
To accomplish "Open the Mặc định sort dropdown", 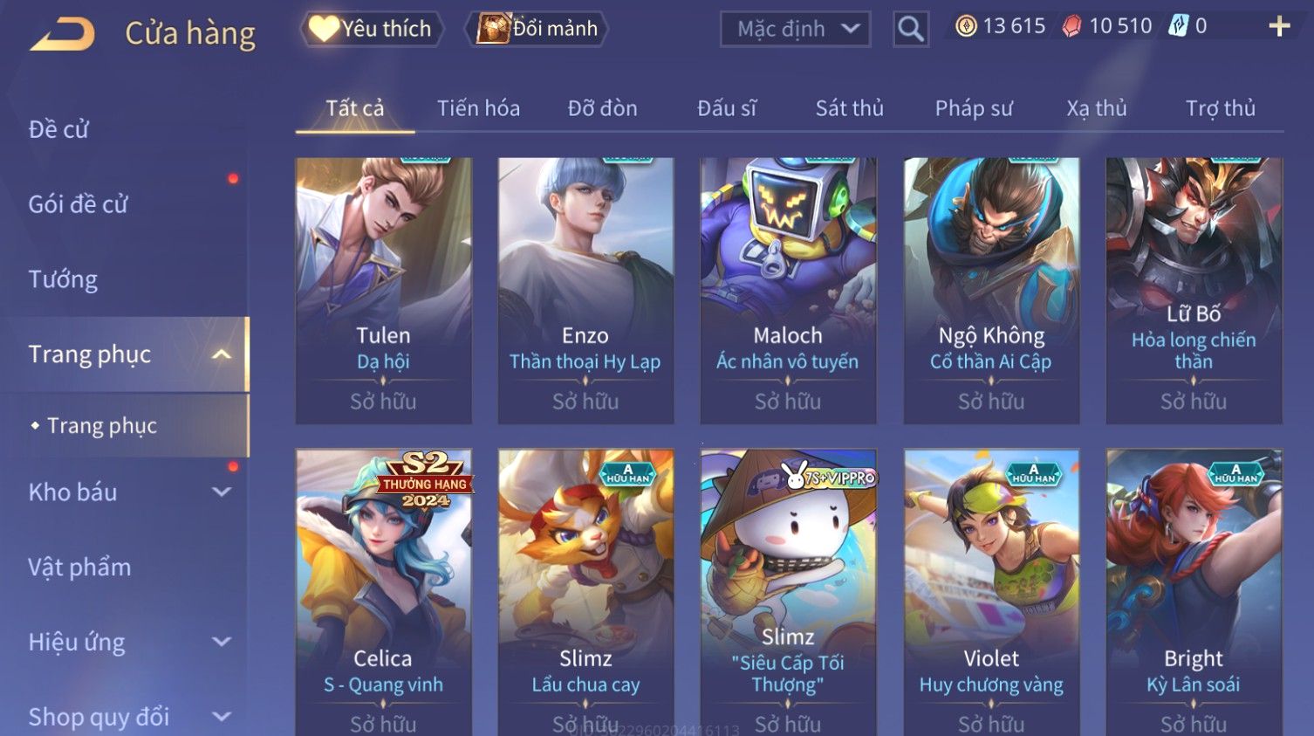I will (796, 29).
